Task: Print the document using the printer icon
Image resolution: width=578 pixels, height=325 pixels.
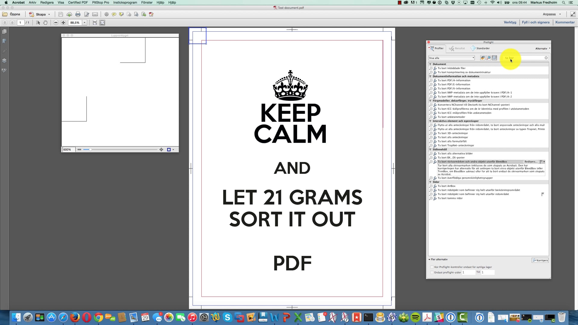Action: pos(78,14)
